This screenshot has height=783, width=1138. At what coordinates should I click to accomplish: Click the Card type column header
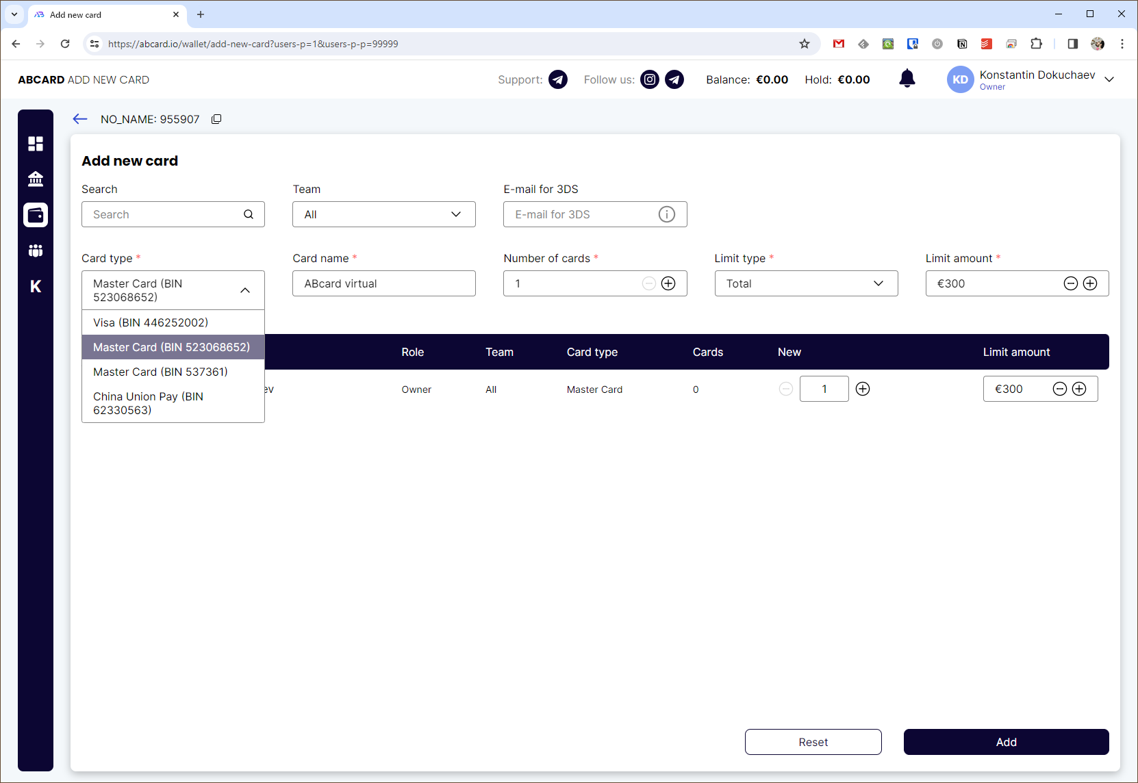(592, 352)
